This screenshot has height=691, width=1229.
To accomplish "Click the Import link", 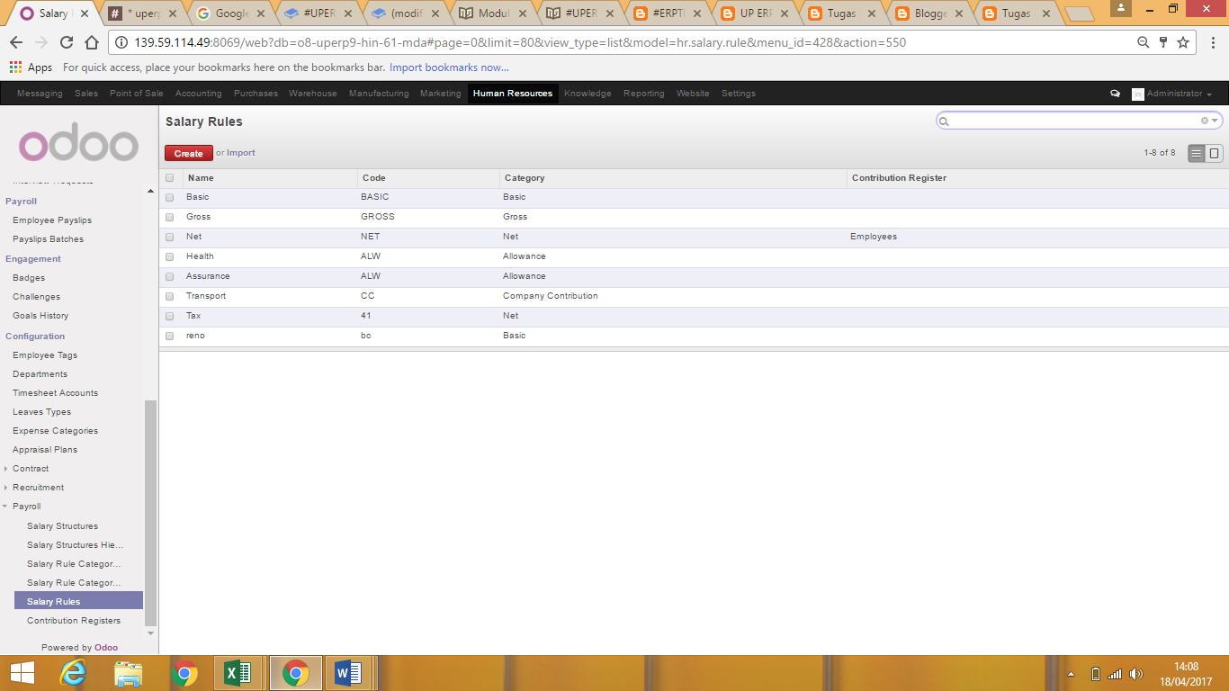I will click(241, 153).
